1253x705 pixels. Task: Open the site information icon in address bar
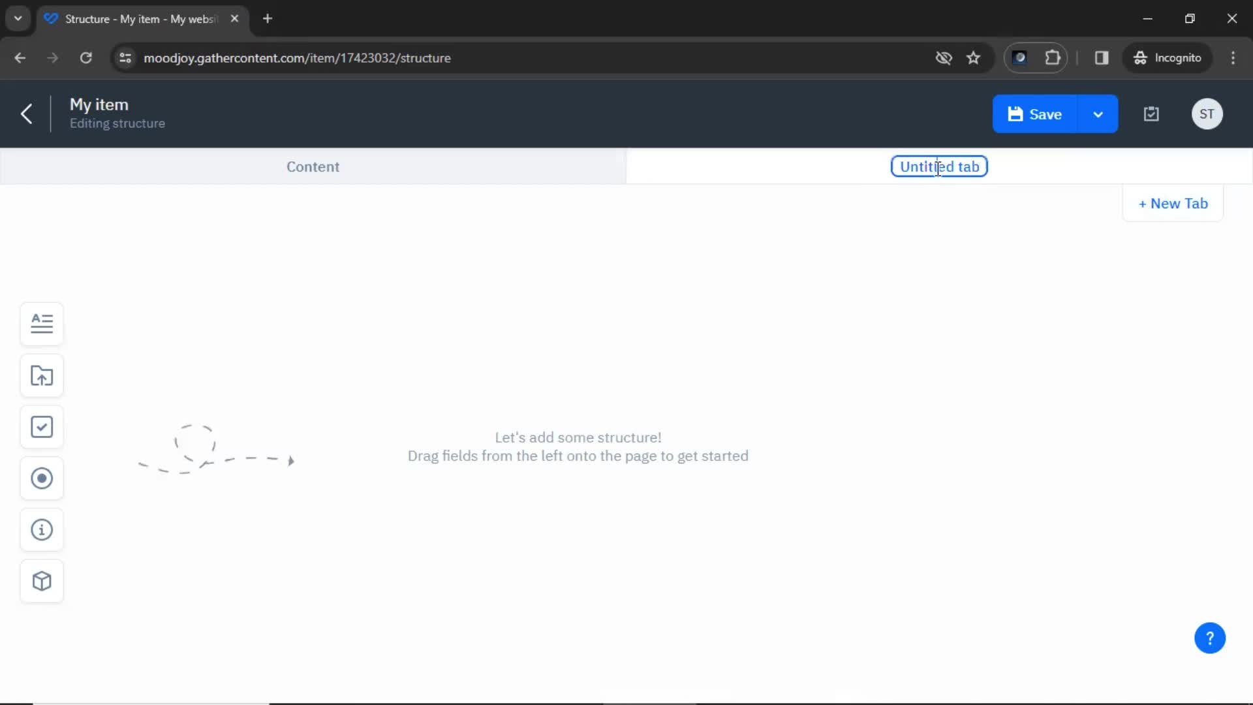(x=125, y=58)
